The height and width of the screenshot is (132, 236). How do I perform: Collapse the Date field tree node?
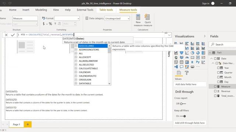click(x=211, y=59)
